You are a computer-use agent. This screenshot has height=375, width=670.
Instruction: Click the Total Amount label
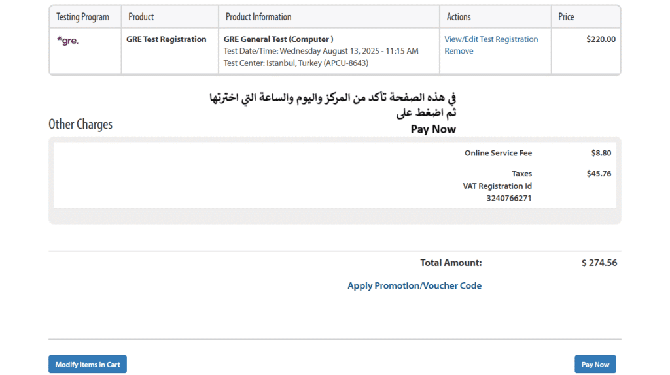pos(451,263)
